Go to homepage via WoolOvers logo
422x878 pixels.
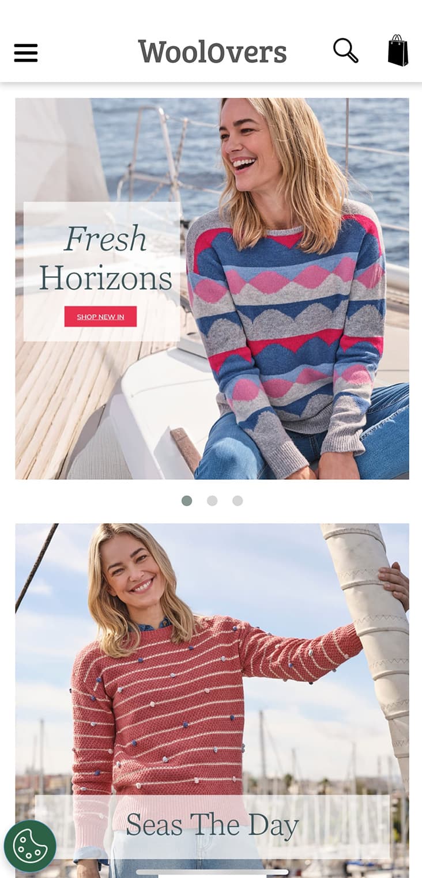[x=212, y=52]
